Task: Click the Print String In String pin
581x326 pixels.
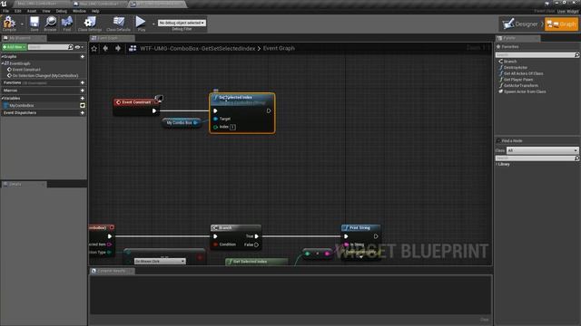Action: click(x=347, y=244)
